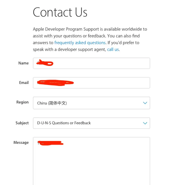Focus the Name input field

click(91, 63)
